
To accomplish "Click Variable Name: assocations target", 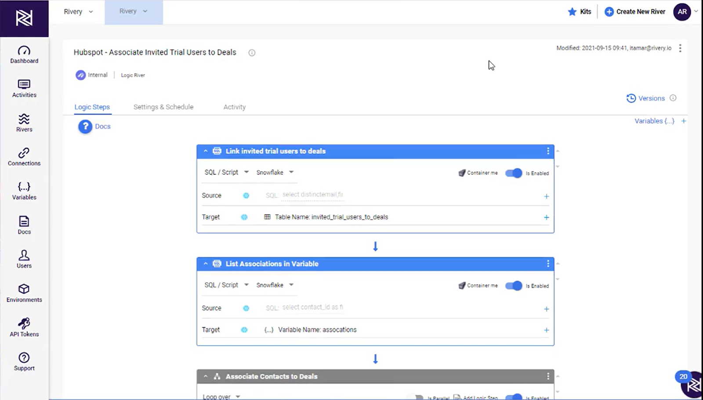I will pyautogui.click(x=317, y=330).
